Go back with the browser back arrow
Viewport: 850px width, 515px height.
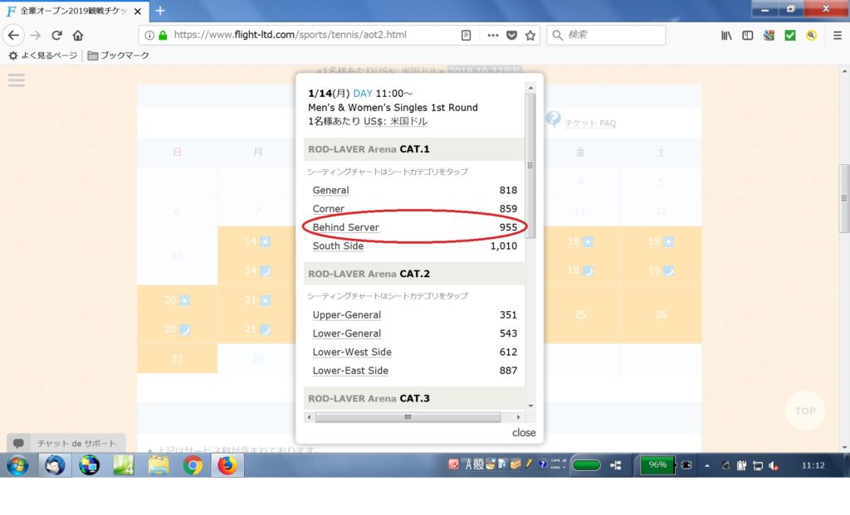(x=13, y=35)
